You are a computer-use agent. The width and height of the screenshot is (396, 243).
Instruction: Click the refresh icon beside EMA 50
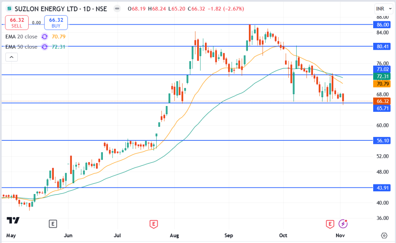(44, 47)
